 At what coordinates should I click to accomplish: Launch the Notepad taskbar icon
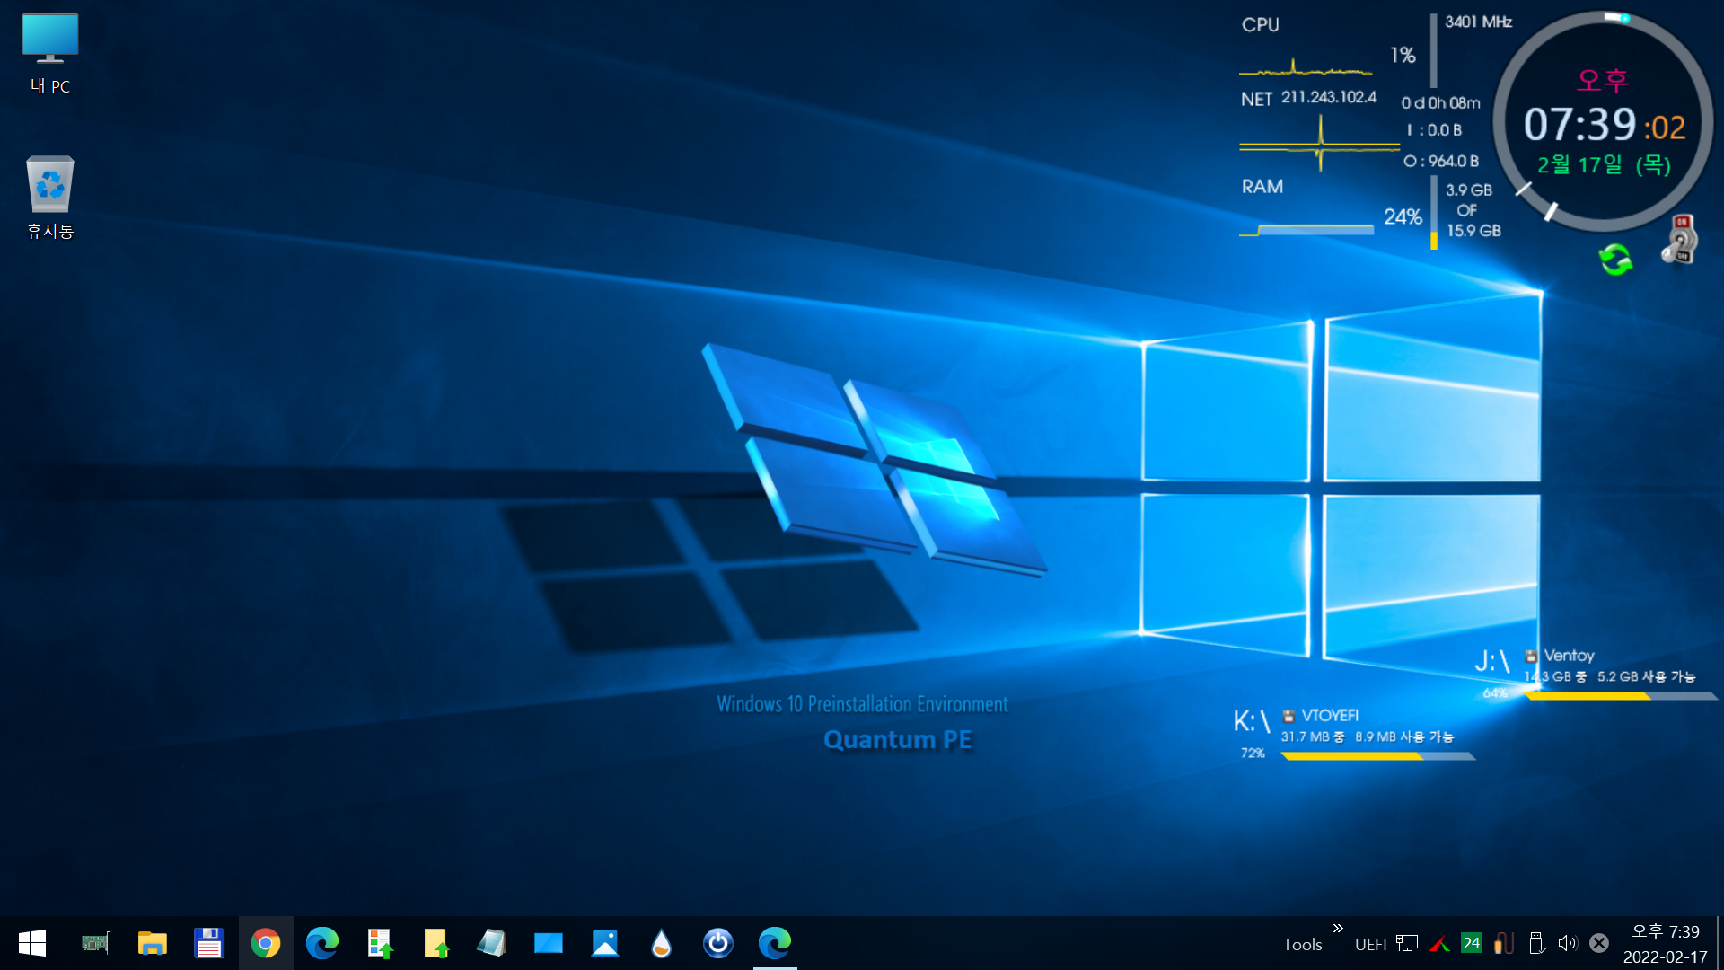point(491,943)
